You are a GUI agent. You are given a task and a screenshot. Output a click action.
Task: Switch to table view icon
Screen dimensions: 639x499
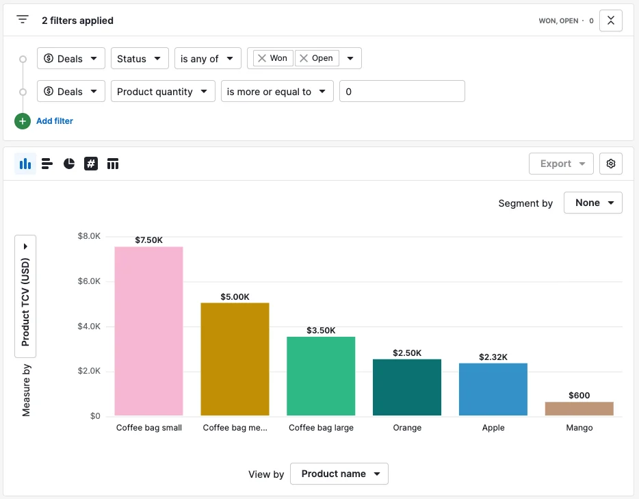[x=113, y=164]
